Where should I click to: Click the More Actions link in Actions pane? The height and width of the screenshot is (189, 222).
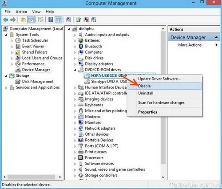tap(190, 45)
